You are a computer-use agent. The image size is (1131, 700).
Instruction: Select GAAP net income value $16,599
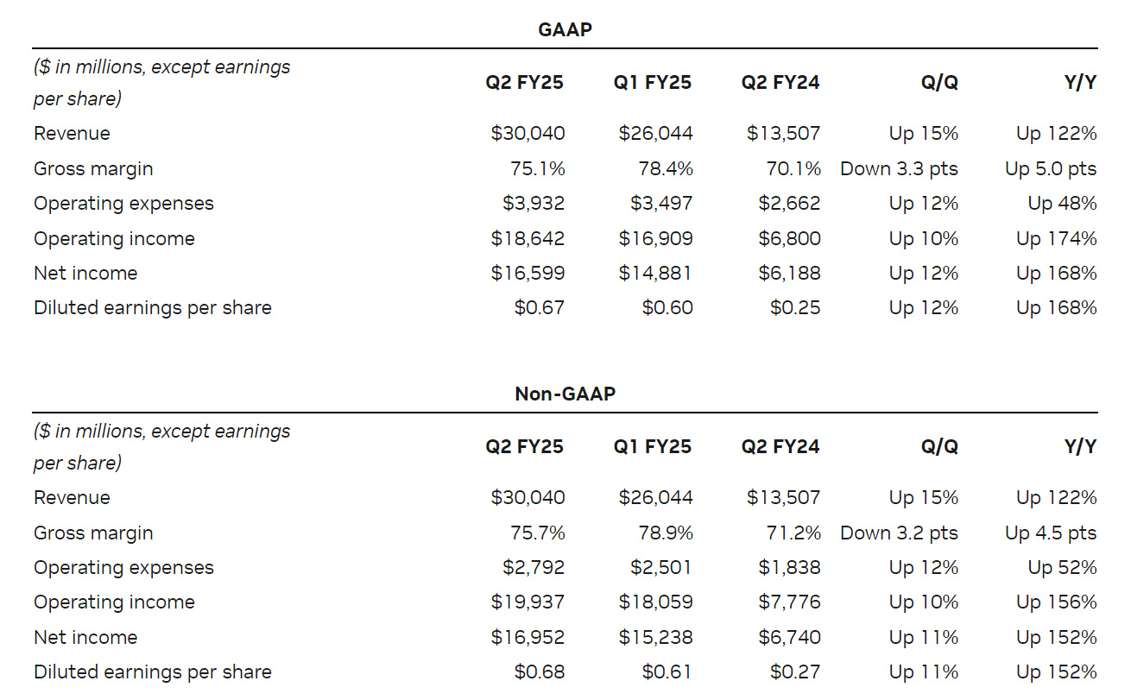(528, 274)
